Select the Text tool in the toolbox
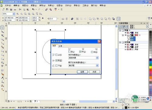152x110 pixels. (x=2, y=66)
